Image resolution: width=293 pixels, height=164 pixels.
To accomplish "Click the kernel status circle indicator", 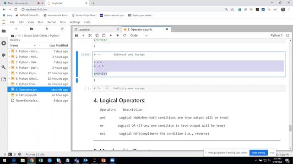I will tap(288, 36).
